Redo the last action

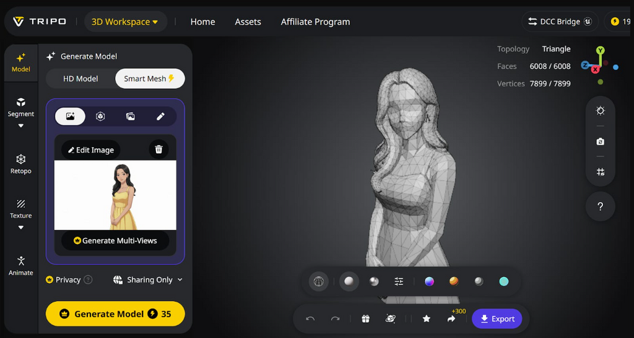335,319
